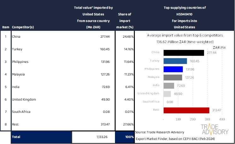
Task: Select the red Rest bar in the chart
Action: [186, 110]
